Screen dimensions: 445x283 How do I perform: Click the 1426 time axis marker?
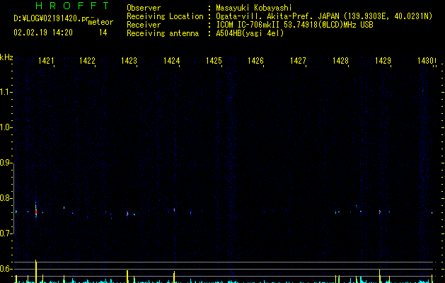click(x=255, y=61)
